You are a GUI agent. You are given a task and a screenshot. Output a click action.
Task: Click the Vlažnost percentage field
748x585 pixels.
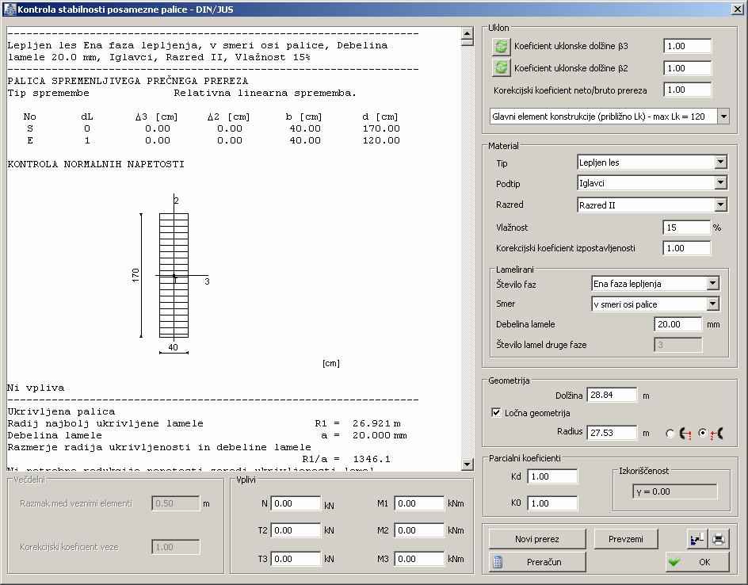[686, 227]
